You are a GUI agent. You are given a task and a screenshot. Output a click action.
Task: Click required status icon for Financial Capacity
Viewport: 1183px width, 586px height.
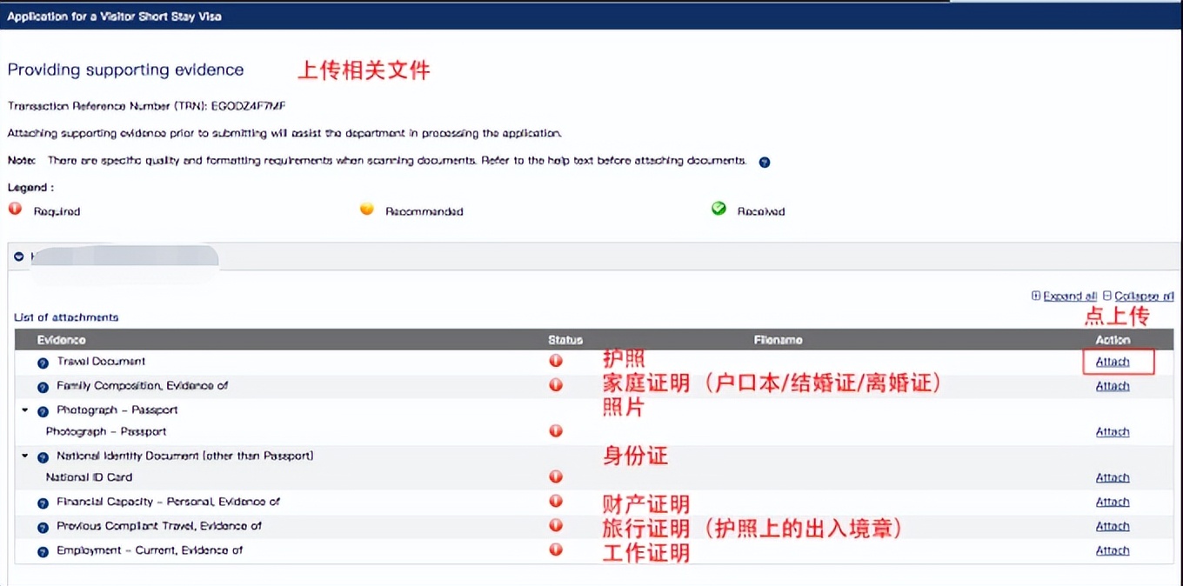click(556, 502)
